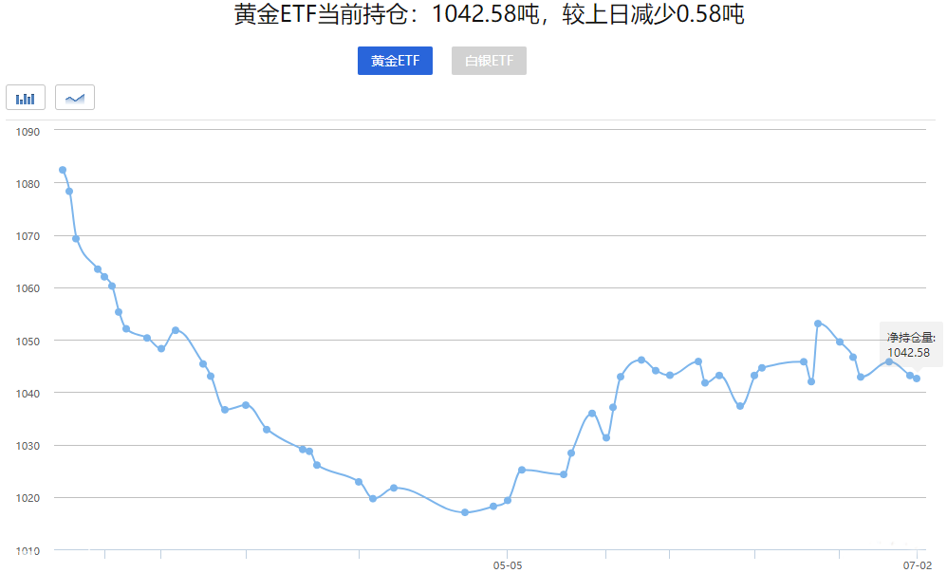Select the spike data point near 1053
The width and height of the screenshot is (947, 573).
[x=818, y=323]
